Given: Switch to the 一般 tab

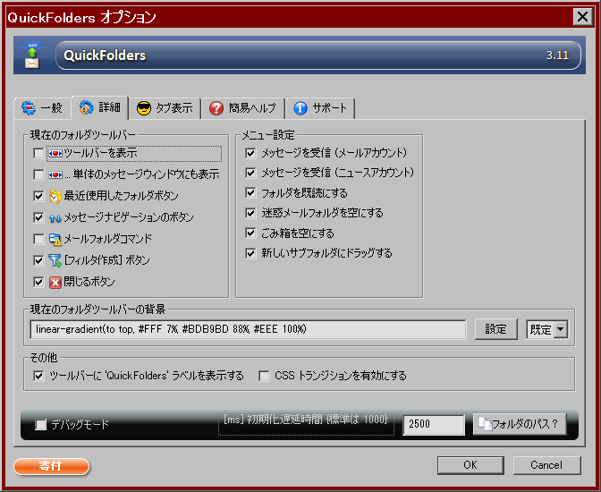Looking at the screenshot, I should pos(43,108).
